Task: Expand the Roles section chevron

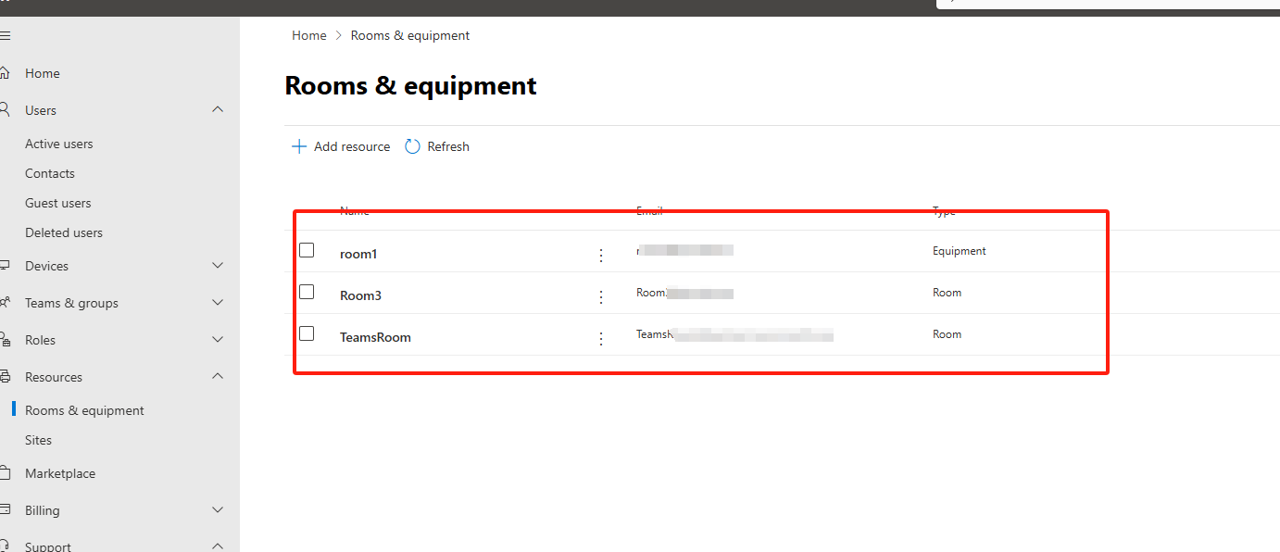Action: click(x=218, y=339)
